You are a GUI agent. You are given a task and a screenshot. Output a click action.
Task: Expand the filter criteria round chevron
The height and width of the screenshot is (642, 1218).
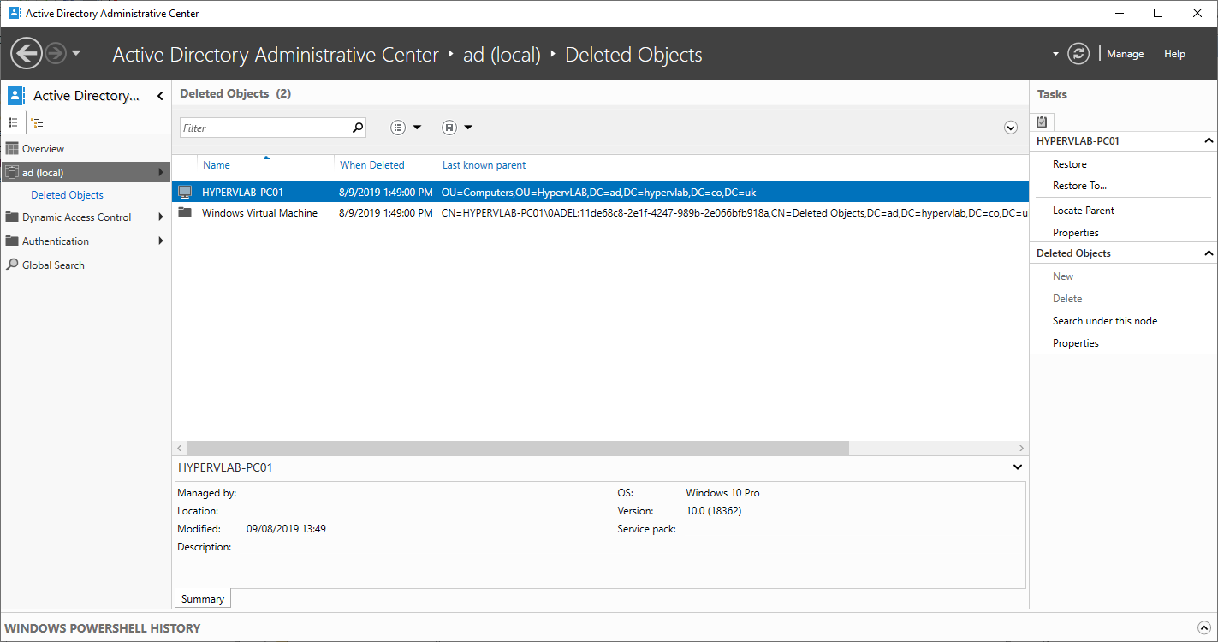tap(1011, 128)
